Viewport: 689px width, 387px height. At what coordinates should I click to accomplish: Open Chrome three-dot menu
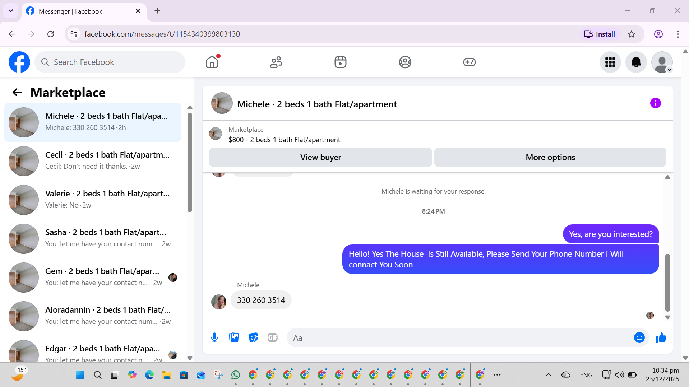pos(678,34)
